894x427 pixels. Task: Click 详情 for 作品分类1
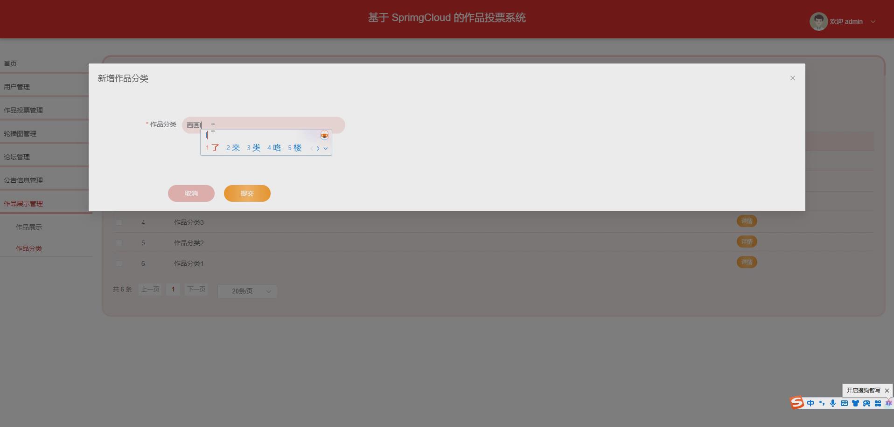pyautogui.click(x=747, y=262)
